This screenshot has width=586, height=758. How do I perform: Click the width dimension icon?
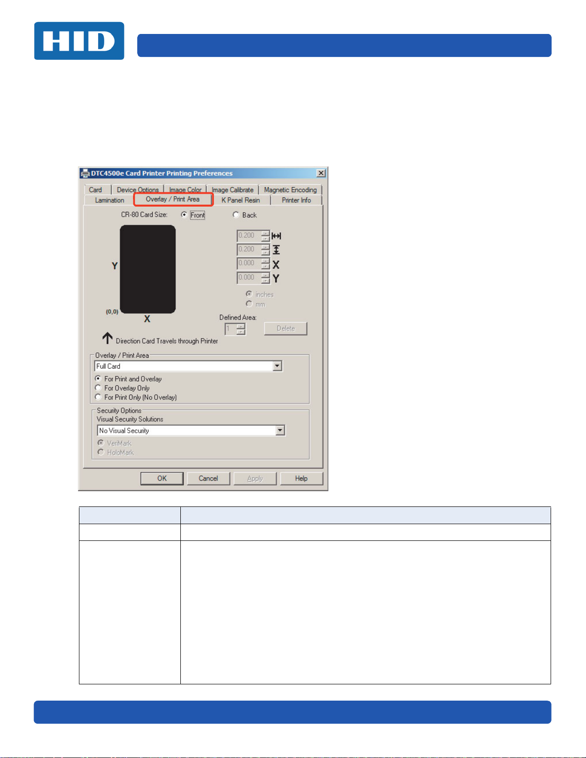276,236
